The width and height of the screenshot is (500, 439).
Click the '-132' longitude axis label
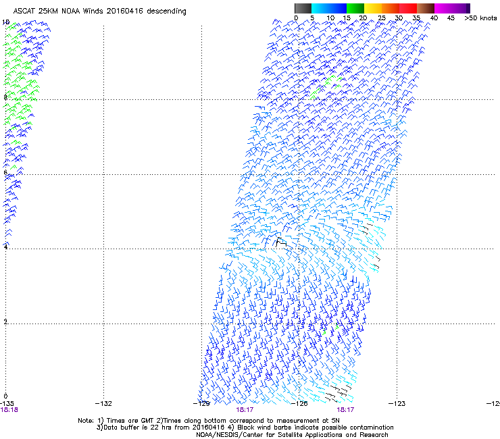tap(103, 404)
